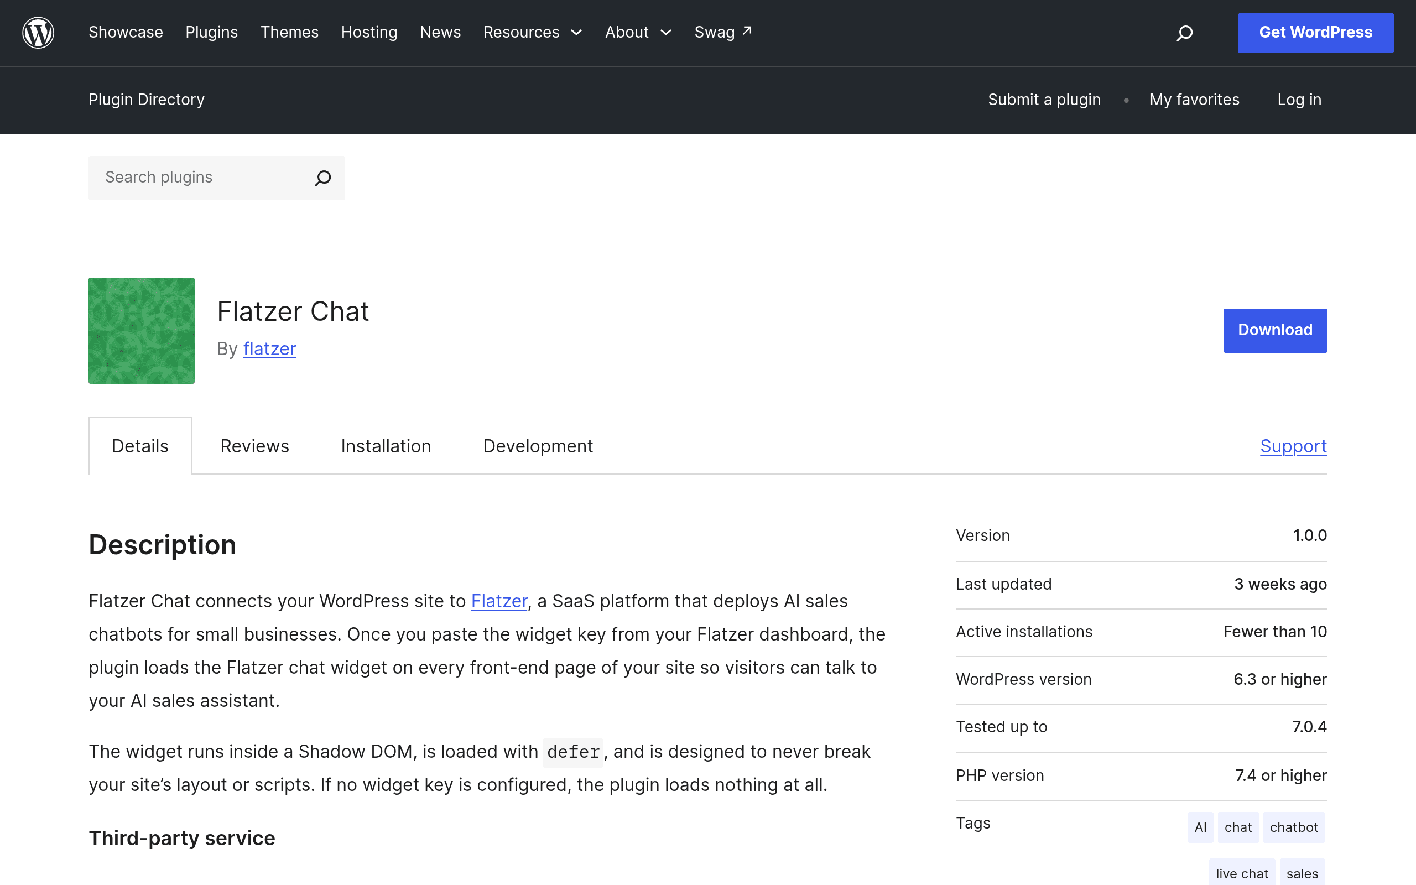Open the flatzer author link
This screenshot has height=885, width=1416.
pyautogui.click(x=270, y=349)
